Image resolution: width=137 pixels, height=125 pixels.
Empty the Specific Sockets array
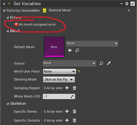(75, 120)
